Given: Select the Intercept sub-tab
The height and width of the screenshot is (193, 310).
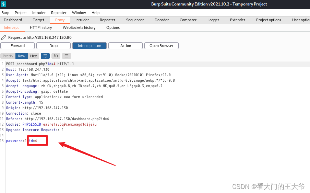Looking at the screenshot, I should (11, 27).
